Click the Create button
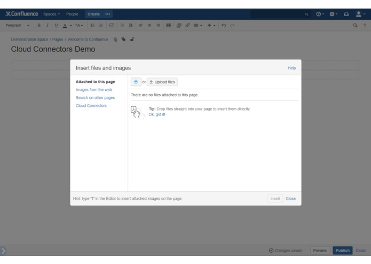Screen dimensions: 371x264 tap(93, 14)
